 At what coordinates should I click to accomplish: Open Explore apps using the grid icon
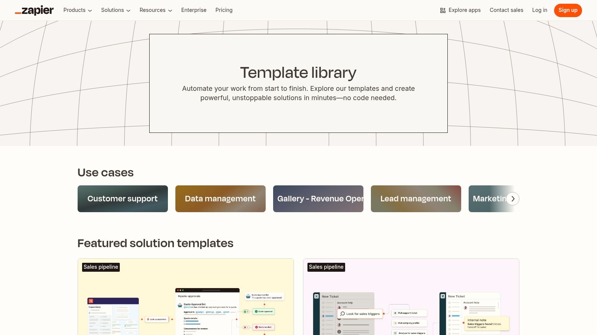(x=443, y=10)
